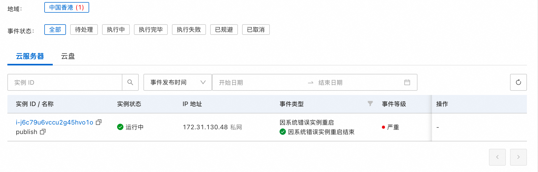Go to previous page arrow
The image size is (538, 172).
pos(497,157)
